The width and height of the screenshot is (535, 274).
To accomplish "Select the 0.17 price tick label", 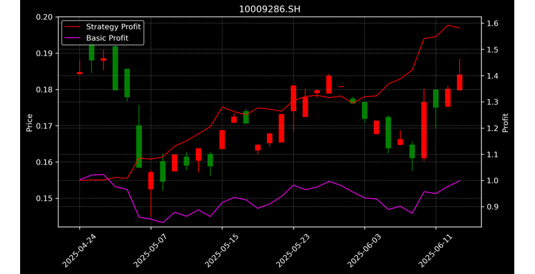I will pos(44,126).
